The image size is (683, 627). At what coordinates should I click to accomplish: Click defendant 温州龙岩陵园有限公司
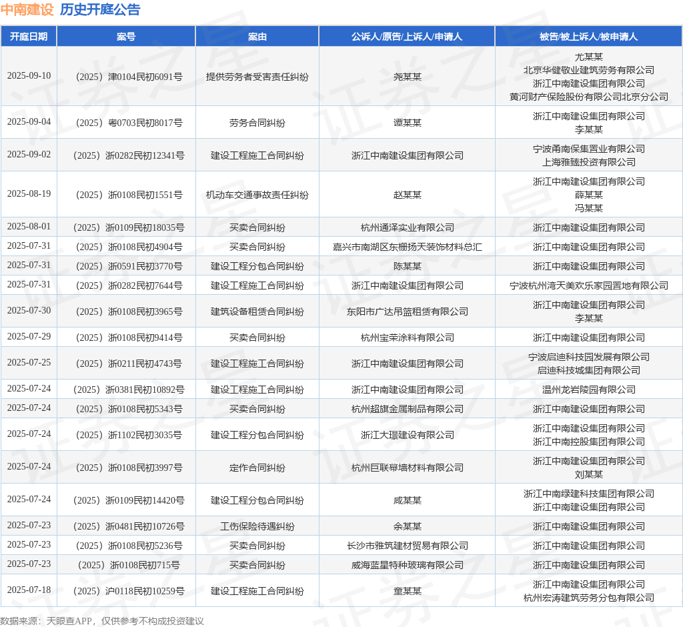coord(588,390)
